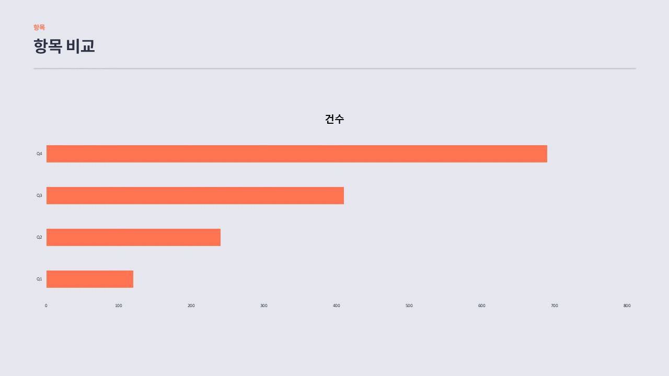Click the 600 axis tick label
The width and height of the screenshot is (669, 376).
[482, 305]
